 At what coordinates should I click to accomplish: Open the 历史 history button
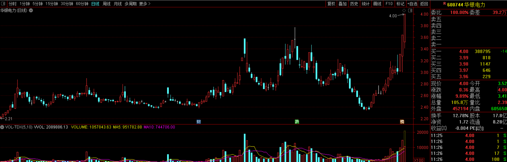pyautogui.click(x=354, y=4)
